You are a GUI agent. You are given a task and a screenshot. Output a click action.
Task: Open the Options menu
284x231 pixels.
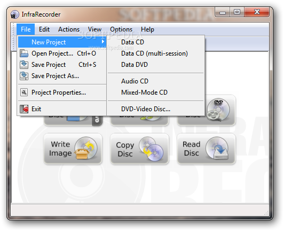click(121, 29)
